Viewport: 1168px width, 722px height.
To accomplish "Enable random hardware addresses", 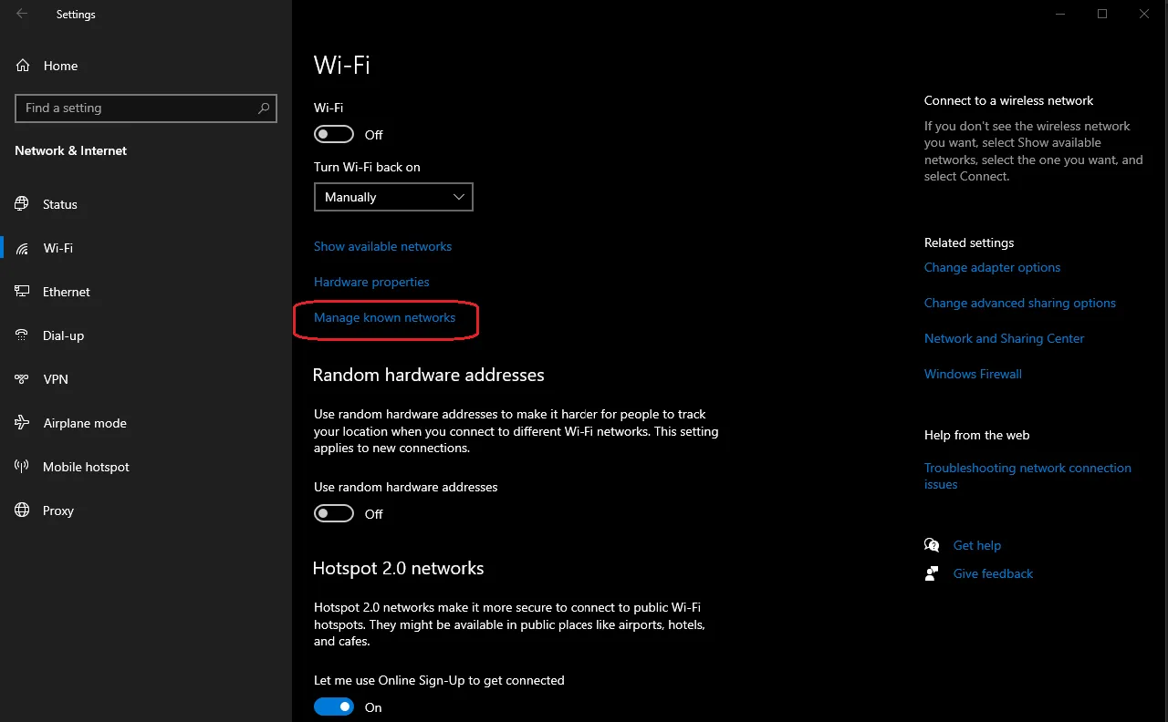I will pyautogui.click(x=334, y=513).
